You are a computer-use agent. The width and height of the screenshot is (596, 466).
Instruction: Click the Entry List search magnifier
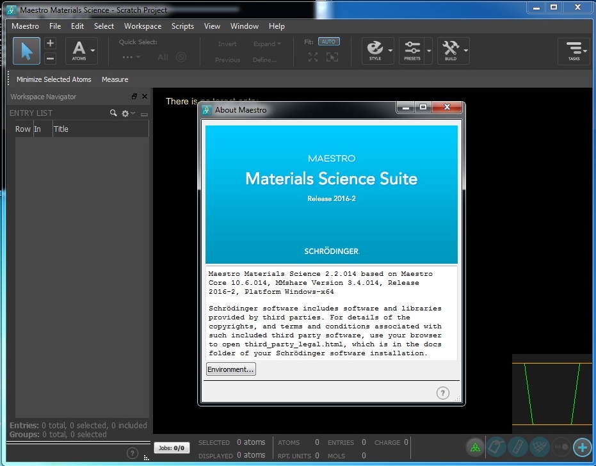pos(113,113)
